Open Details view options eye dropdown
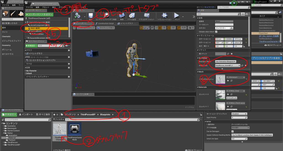Image resolution: width=283 pixels, height=151 pixels. coord(247,14)
